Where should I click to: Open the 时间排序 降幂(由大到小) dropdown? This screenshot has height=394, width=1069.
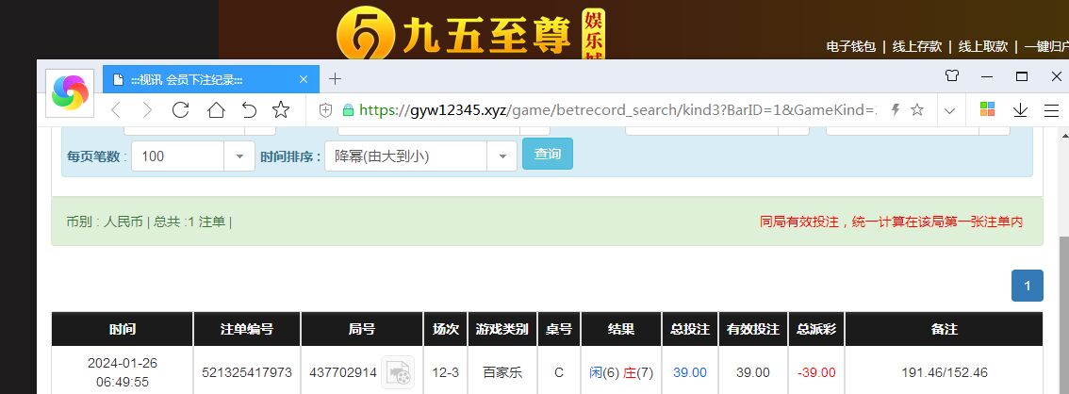(420, 156)
